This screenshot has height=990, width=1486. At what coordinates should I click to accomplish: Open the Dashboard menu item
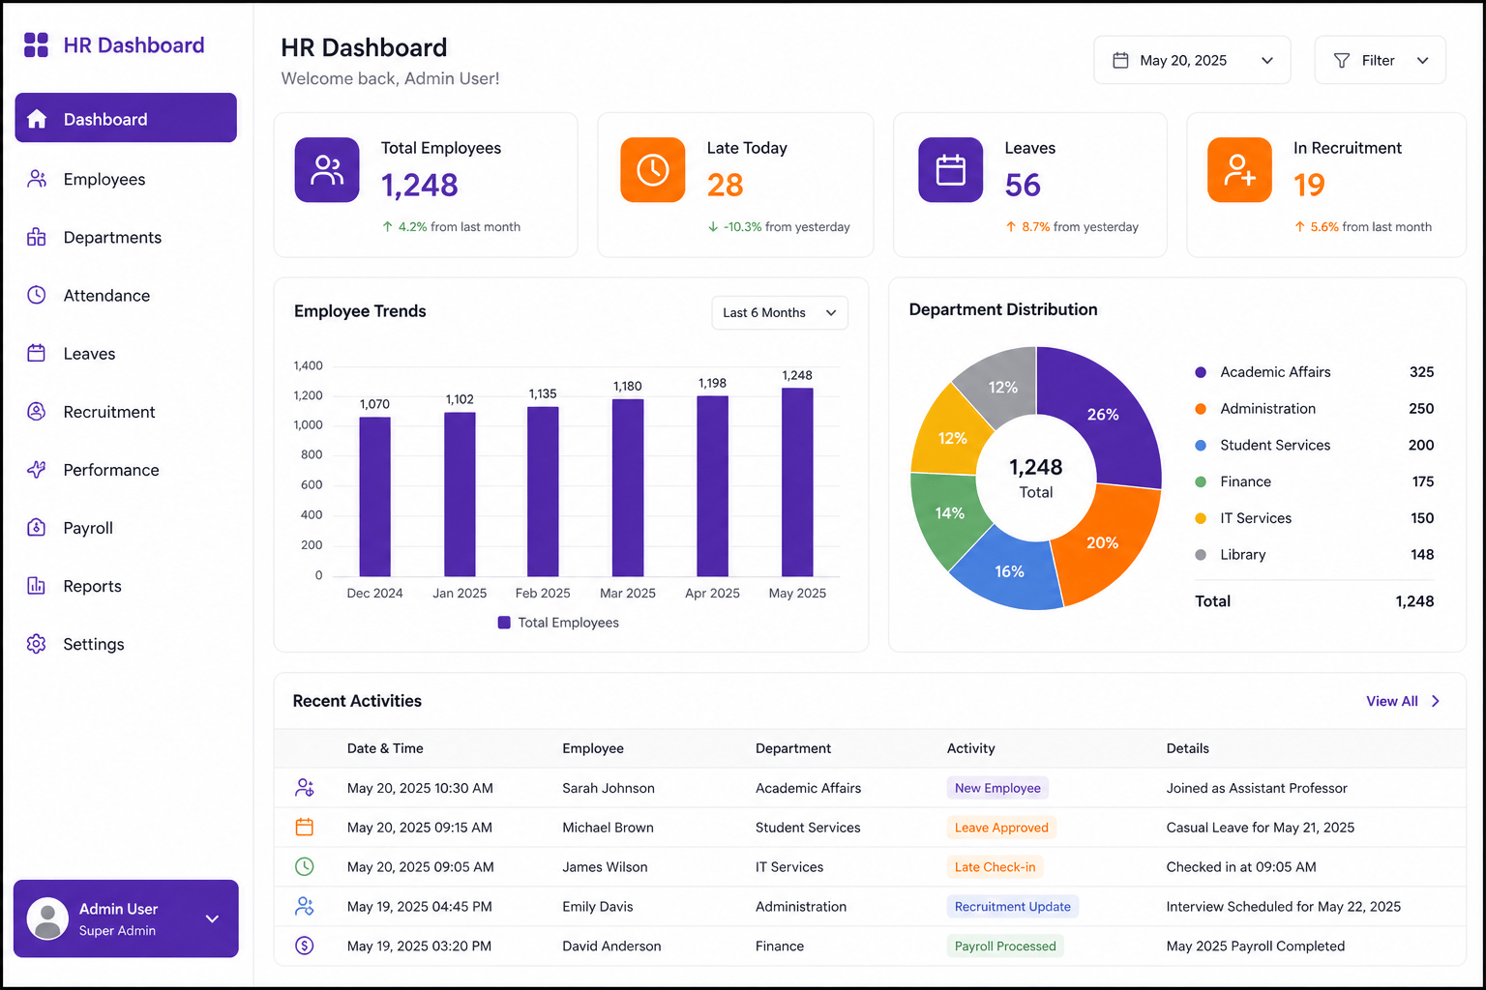(x=126, y=118)
